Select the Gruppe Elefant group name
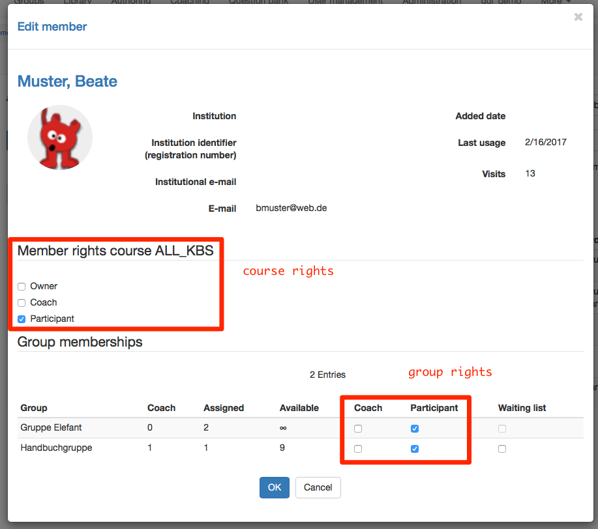598x529 pixels. coord(51,428)
